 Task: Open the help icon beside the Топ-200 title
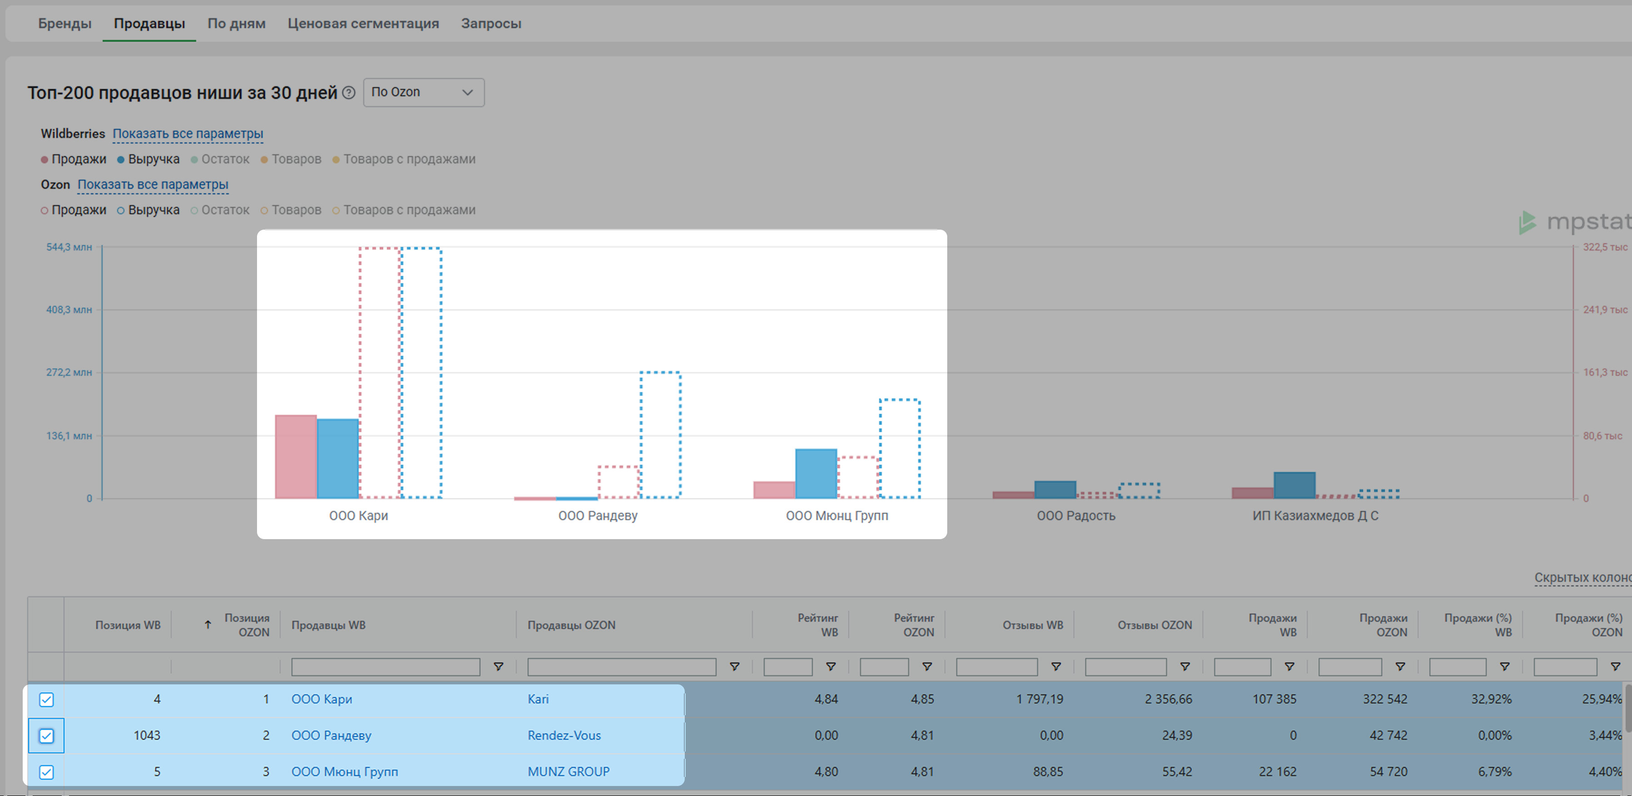(348, 93)
